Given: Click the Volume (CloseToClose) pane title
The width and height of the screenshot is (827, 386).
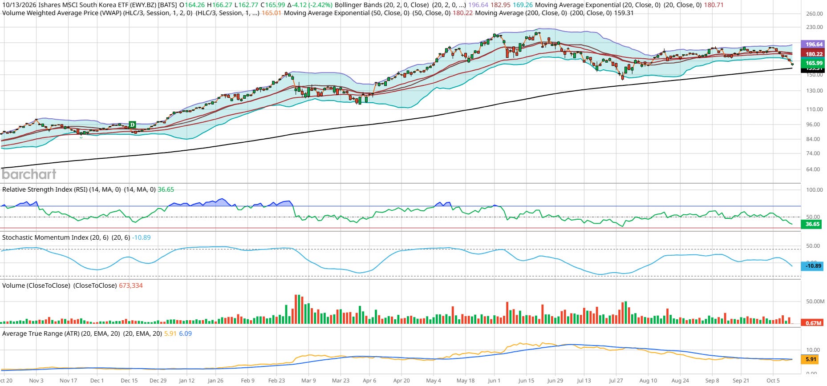Looking at the screenshot, I should pyautogui.click(x=36, y=285).
